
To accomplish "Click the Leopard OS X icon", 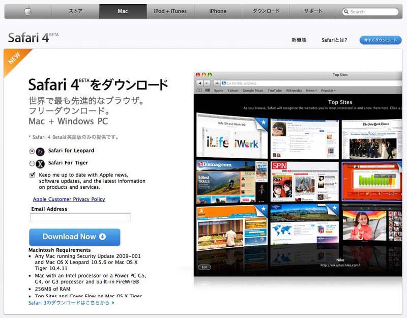I will pos(40,152).
